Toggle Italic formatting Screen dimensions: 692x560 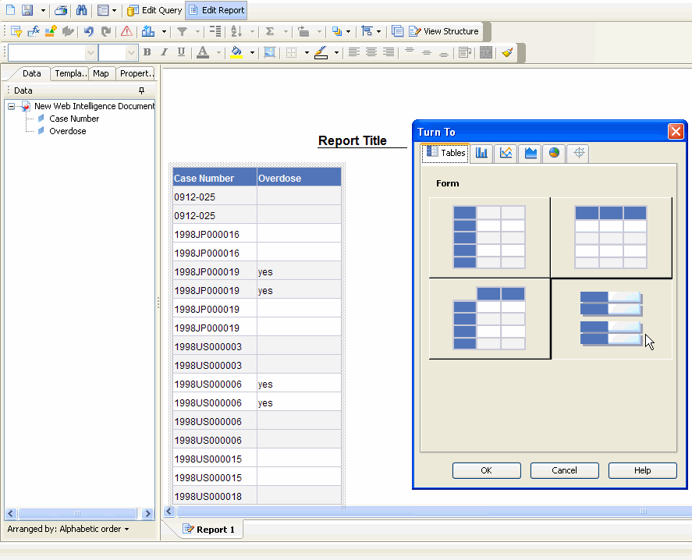pyautogui.click(x=164, y=52)
